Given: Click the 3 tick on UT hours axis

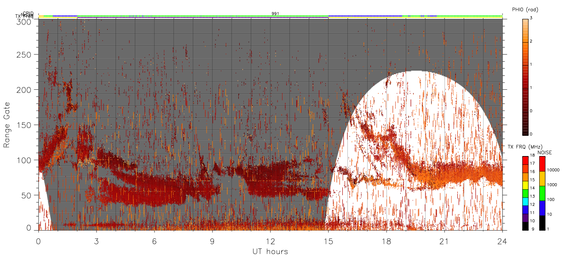Looking at the screenshot, I should pyautogui.click(x=97, y=241).
